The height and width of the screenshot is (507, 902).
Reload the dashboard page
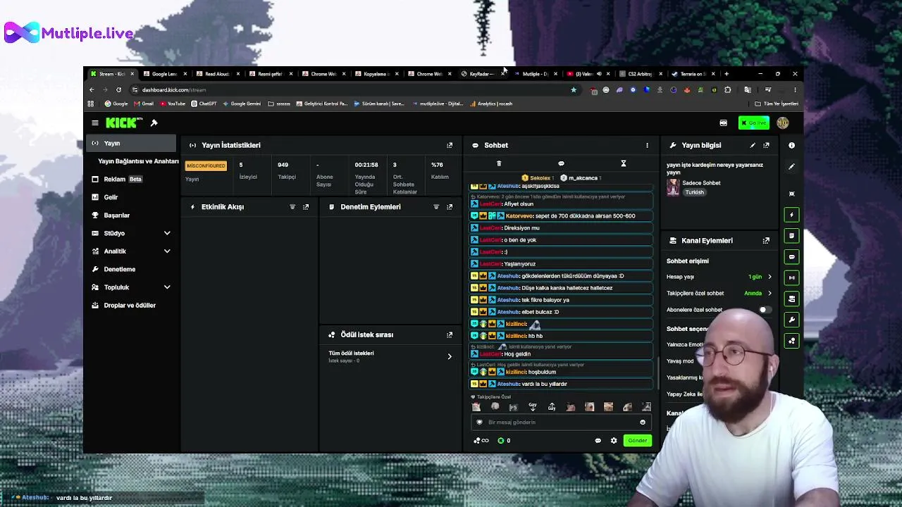coord(118,90)
